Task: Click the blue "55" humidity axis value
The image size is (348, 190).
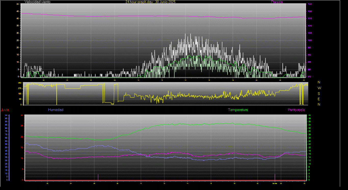Action: coord(6,144)
